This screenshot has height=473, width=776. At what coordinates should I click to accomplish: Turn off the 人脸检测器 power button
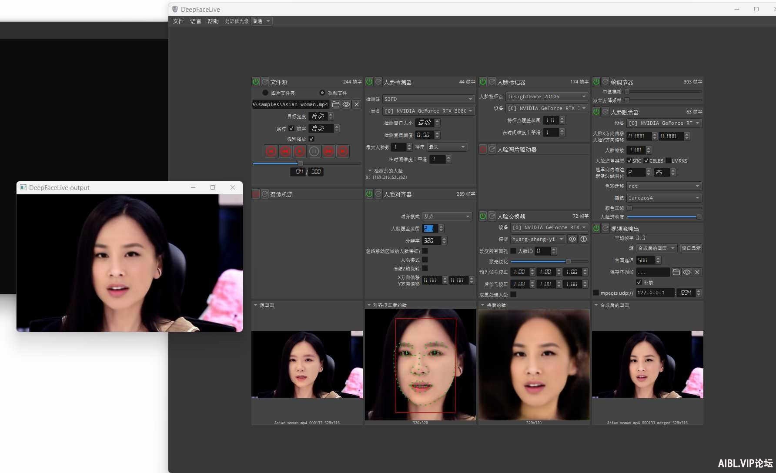click(369, 82)
